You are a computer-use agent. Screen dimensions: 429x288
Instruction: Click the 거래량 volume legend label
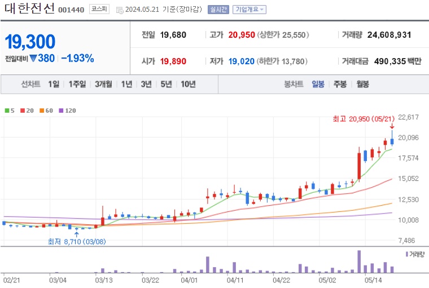click(x=417, y=254)
